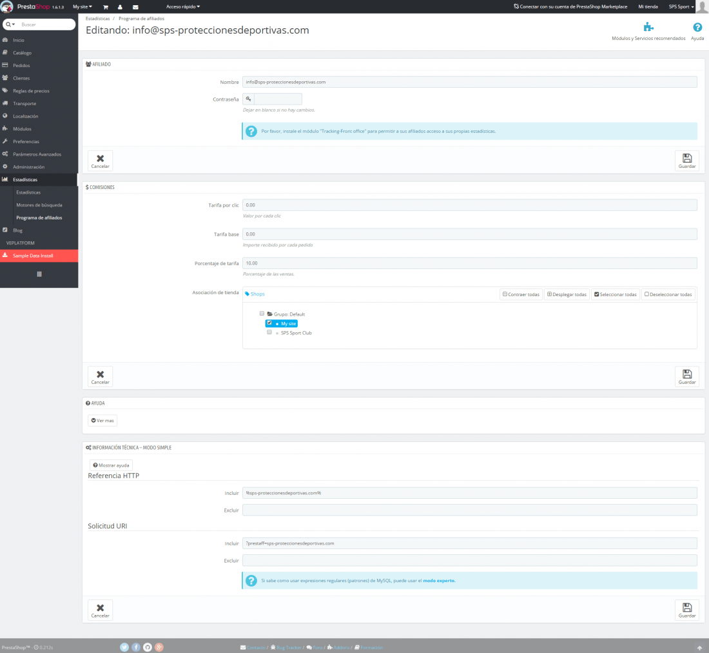Click the Tarifa por clic field
This screenshot has width=709, height=653.
469,205
